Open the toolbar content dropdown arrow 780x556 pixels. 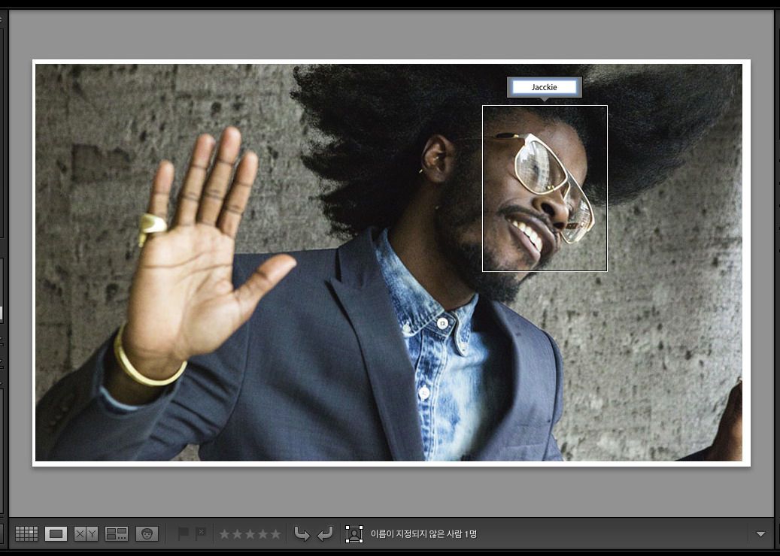coord(760,534)
